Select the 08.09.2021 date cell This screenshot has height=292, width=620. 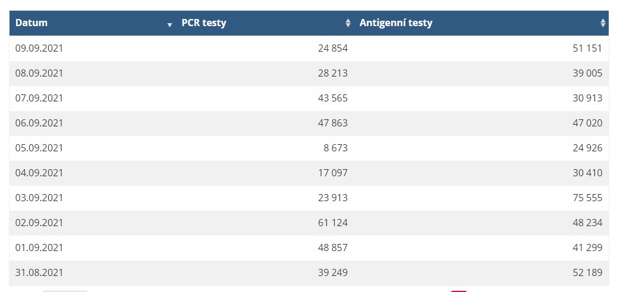(39, 74)
